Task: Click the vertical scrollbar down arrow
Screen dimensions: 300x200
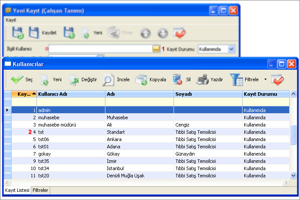Action: tap(293, 175)
